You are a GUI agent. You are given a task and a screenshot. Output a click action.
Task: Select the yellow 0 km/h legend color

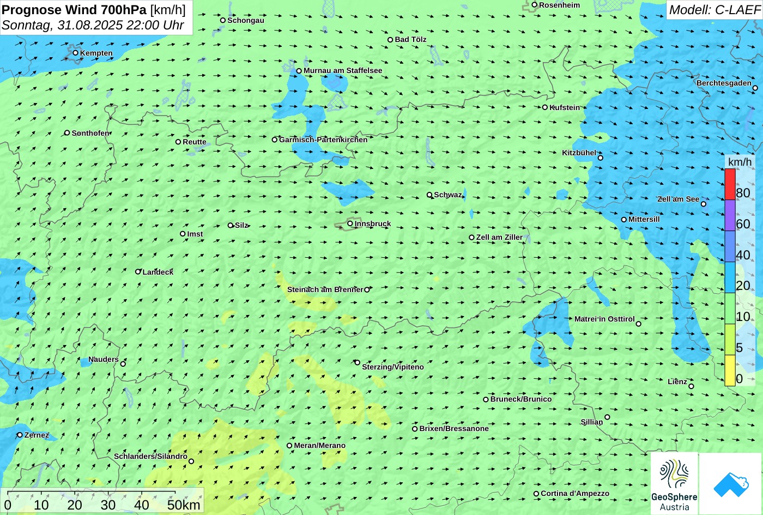pyautogui.click(x=730, y=371)
